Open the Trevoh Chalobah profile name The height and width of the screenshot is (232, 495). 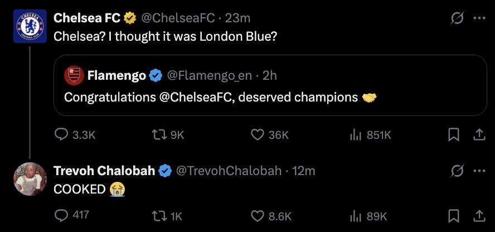[x=104, y=171]
